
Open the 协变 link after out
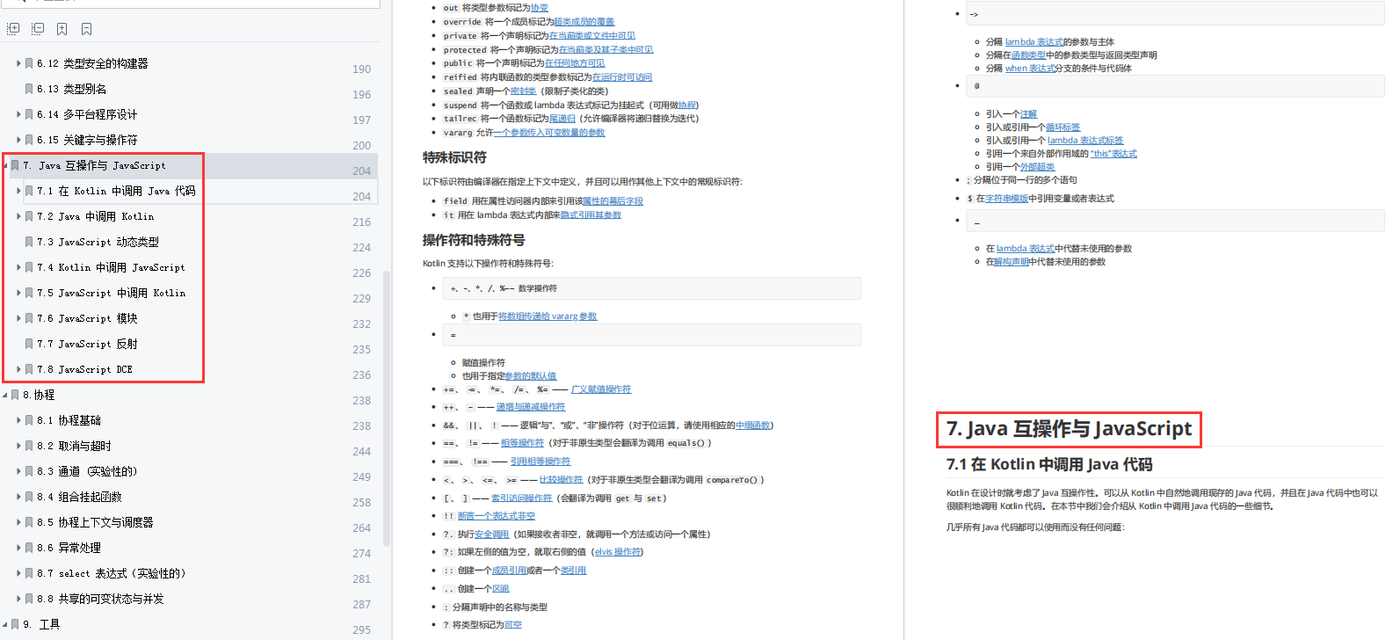tap(540, 8)
